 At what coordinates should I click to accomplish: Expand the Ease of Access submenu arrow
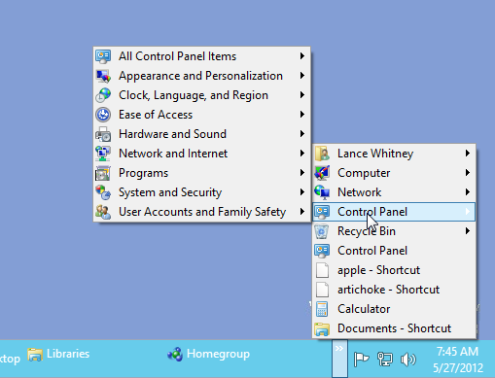[302, 115]
